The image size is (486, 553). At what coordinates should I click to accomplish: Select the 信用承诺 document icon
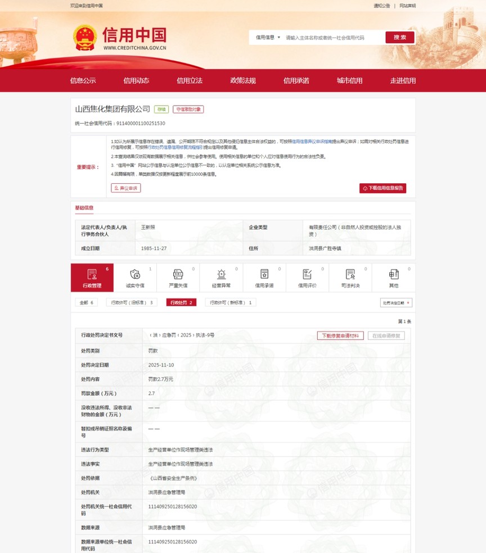point(264,275)
